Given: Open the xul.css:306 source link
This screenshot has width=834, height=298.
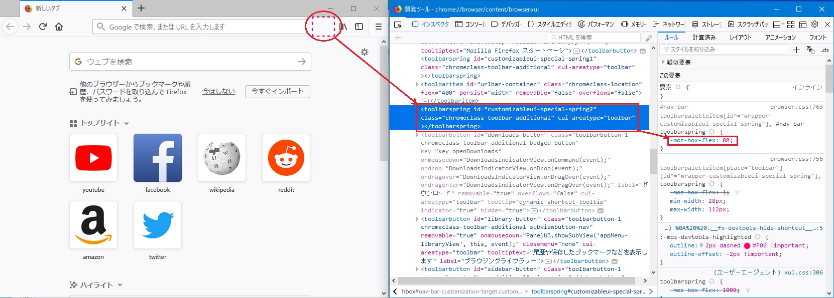Looking at the screenshot, I should [x=804, y=272].
